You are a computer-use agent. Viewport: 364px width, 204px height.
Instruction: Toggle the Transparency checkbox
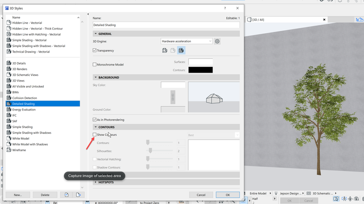95,50
